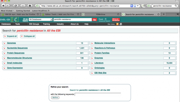Print page using the printer icon
The width and height of the screenshot is (180, 102).
(121, 24)
